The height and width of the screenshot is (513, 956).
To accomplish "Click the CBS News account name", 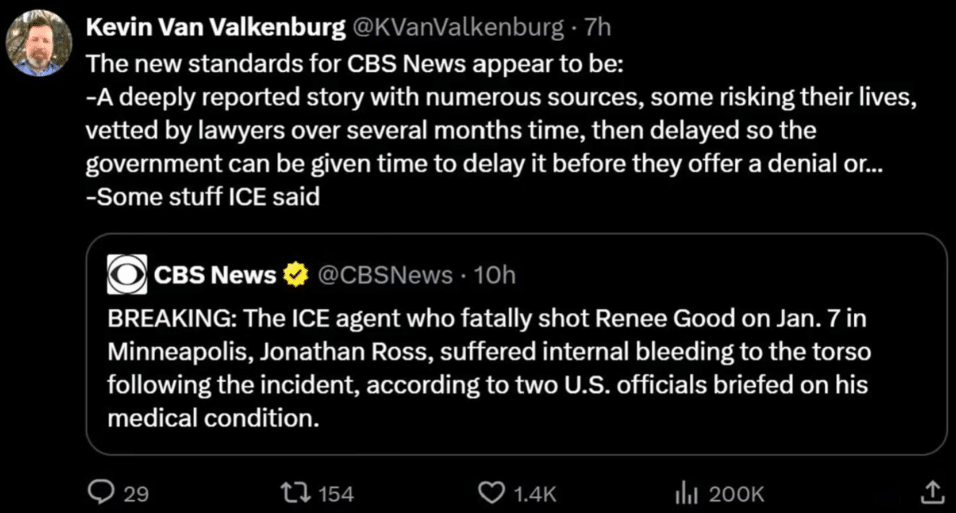I will [x=215, y=275].
